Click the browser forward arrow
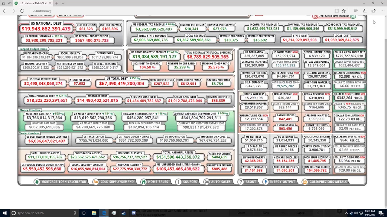Screen dimensions: 387x217 point(13,11)
